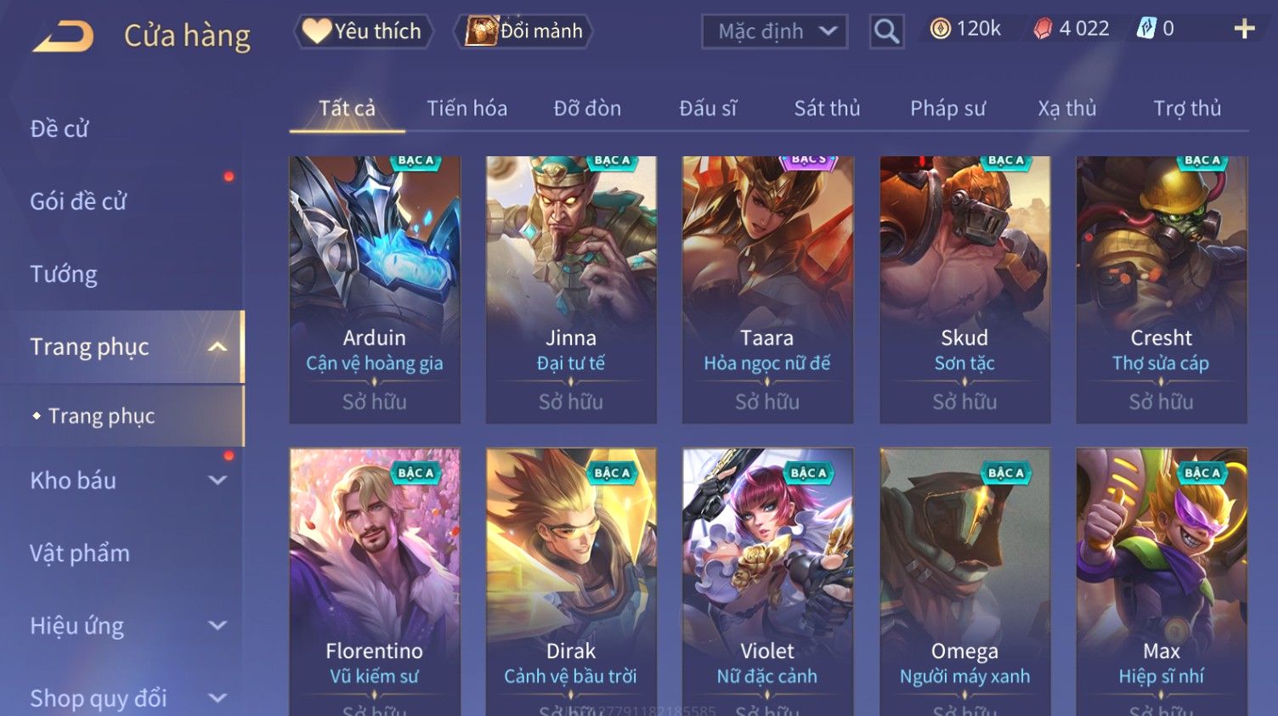Select the Violet Nữ đặc cảnh skin card
The height and width of the screenshot is (716, 1278).
coord(767,582)
